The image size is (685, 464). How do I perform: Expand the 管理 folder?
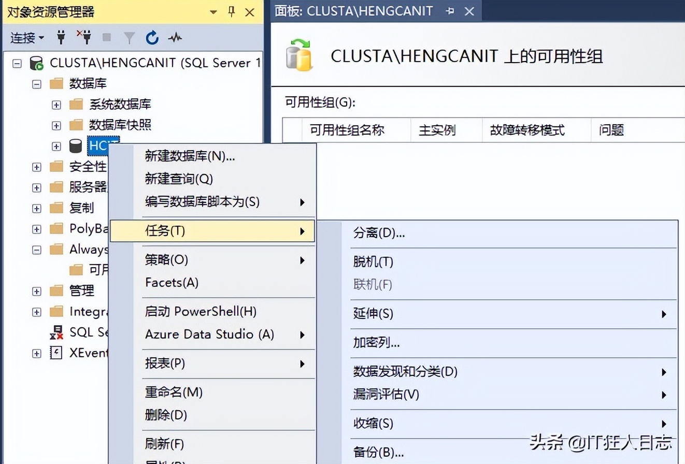(x=37, y=291)
